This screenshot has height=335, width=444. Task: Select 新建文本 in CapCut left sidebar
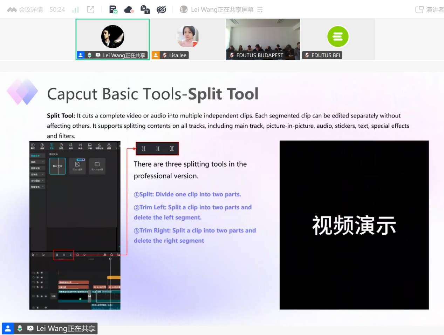click(37, 156)
